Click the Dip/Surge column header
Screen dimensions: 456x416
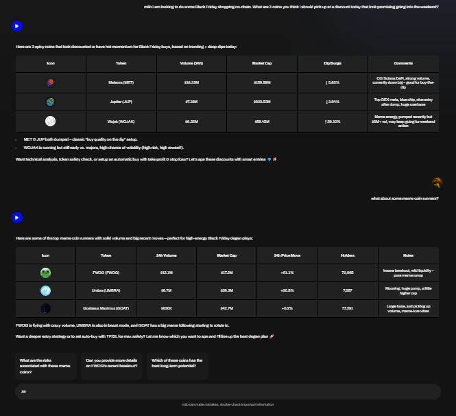click(x=333, y=63)
